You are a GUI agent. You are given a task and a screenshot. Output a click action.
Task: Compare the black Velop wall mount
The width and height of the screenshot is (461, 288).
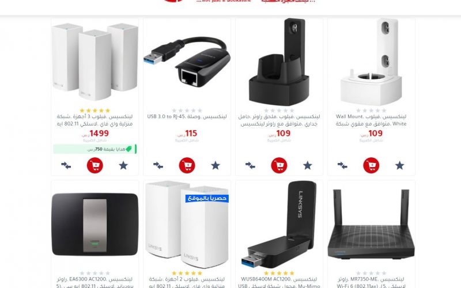coord(250,165)
